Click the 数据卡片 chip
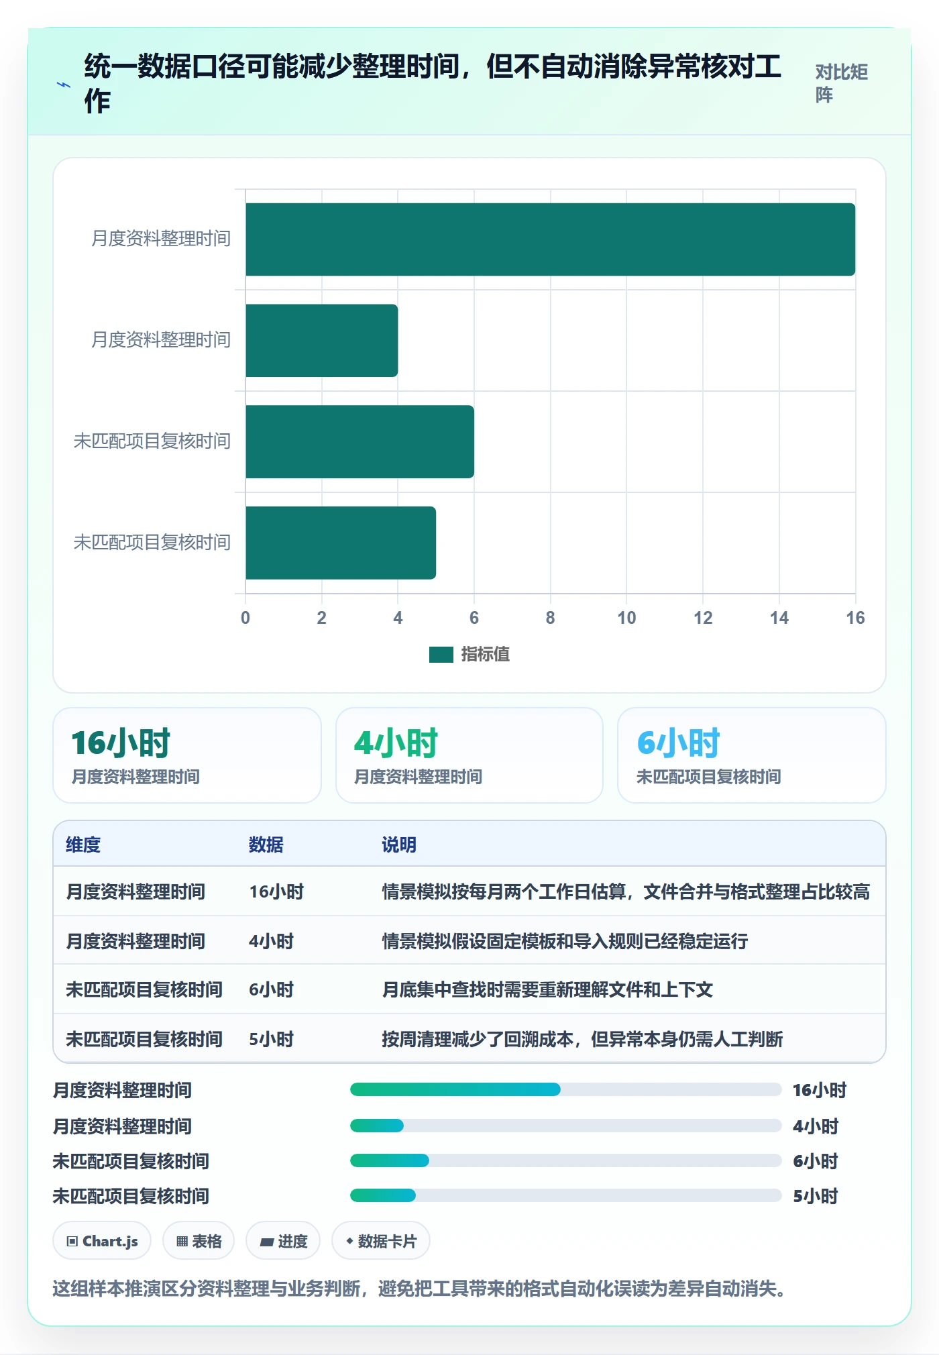Image resolution: width=939 pixels, height=1355 pixels. [x=381, y=1241]
